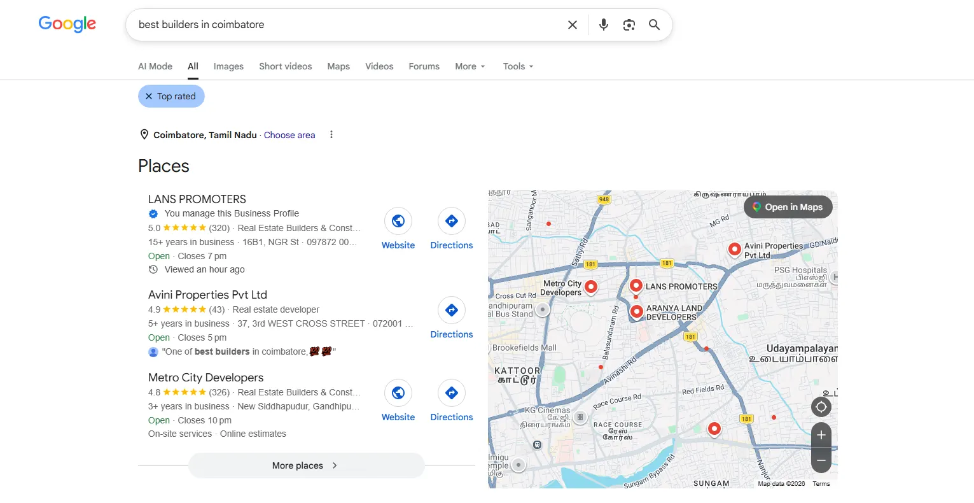Switch to Maps tab

pos(338,66)
